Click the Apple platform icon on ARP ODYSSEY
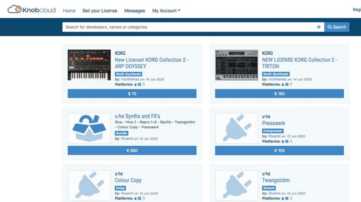The height and width of the screenshot is (202, 361). click(135, 85)
